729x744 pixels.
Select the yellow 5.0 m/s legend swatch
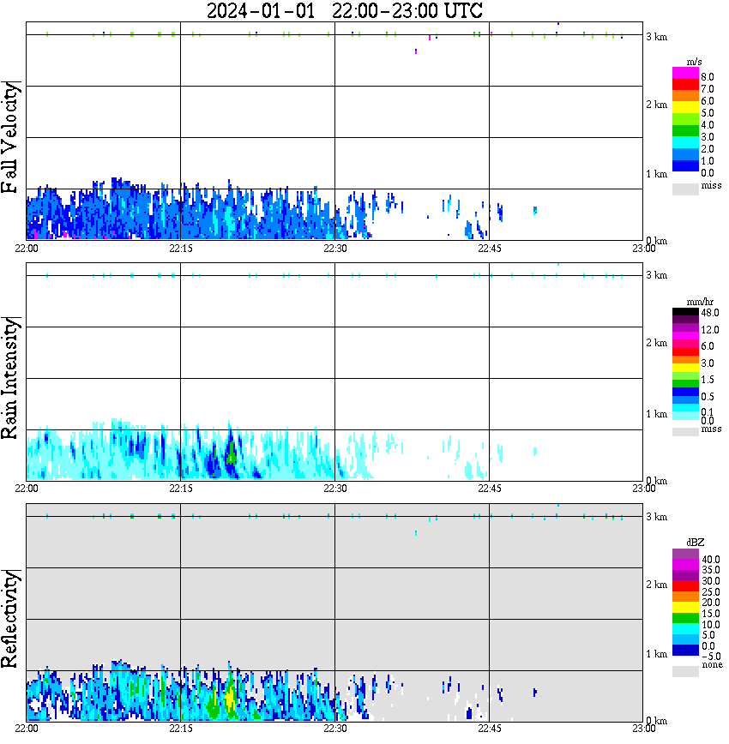point(685,107)
